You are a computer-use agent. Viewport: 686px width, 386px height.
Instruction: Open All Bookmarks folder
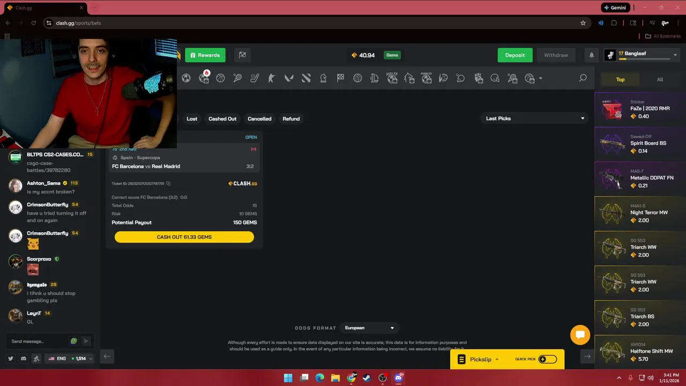tap(662, 36)
